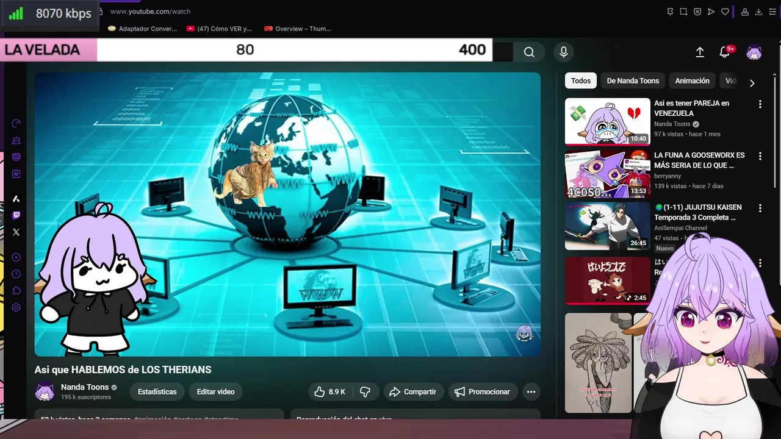Click the send arrow icon in toolbar
Image resolution: width=781 pixels, height=439 pixels.
click(x=711, y=12)
